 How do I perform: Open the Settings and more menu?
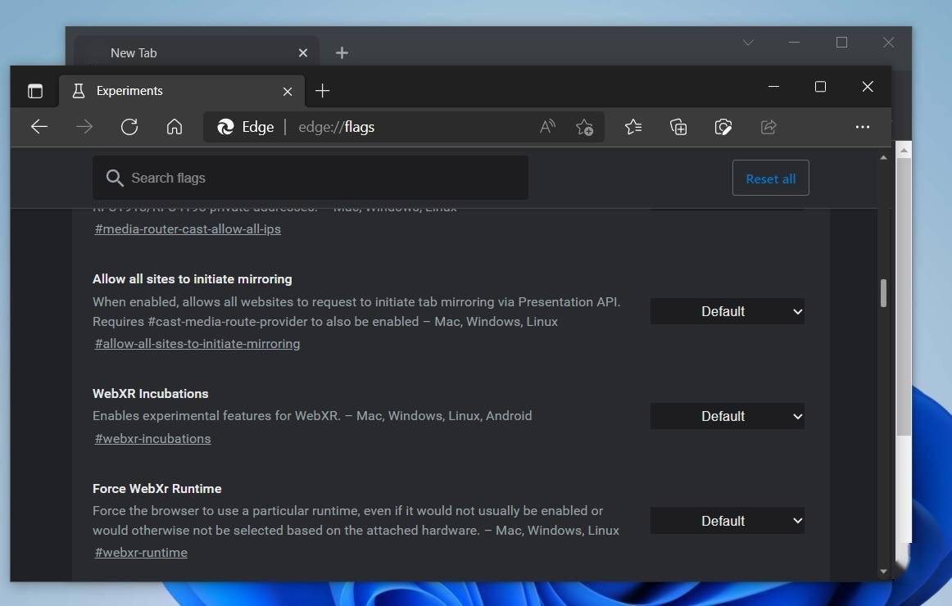click(863, 127)
